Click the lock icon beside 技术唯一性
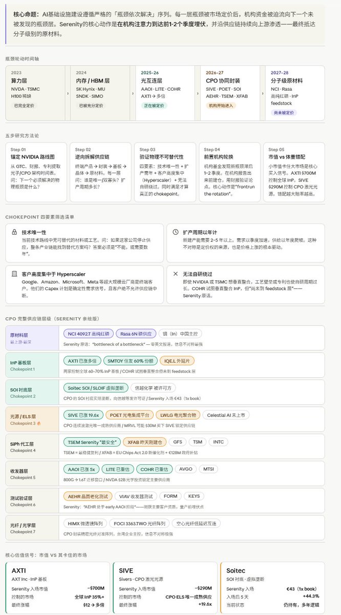 [x=14, y=232]
